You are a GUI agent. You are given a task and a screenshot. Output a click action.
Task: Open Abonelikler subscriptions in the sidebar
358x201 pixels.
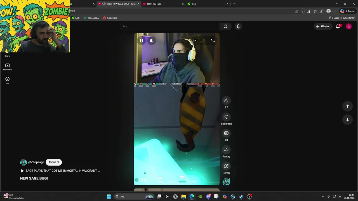pos(7,67)
